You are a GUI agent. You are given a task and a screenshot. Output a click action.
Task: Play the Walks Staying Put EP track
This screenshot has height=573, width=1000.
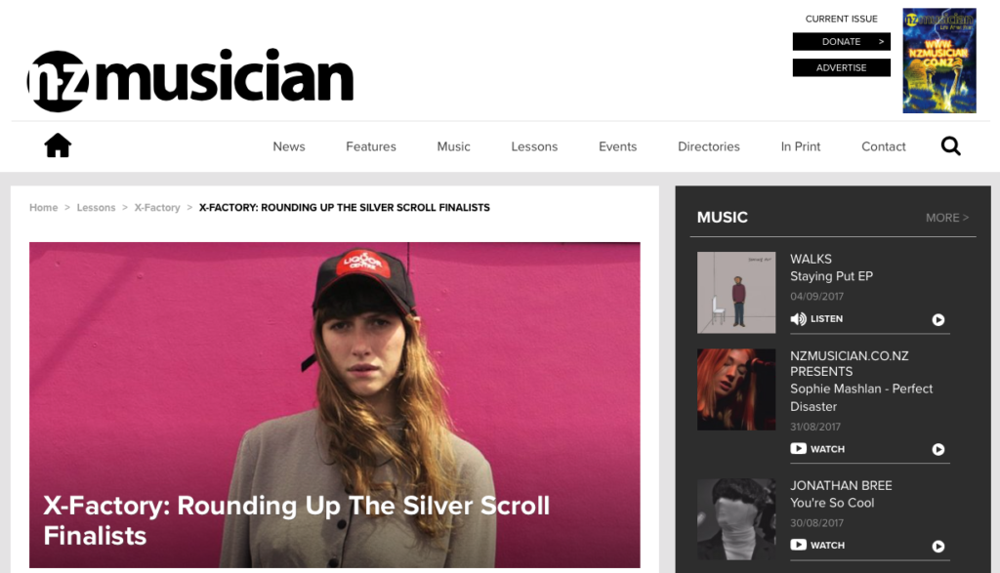point(938,319)
